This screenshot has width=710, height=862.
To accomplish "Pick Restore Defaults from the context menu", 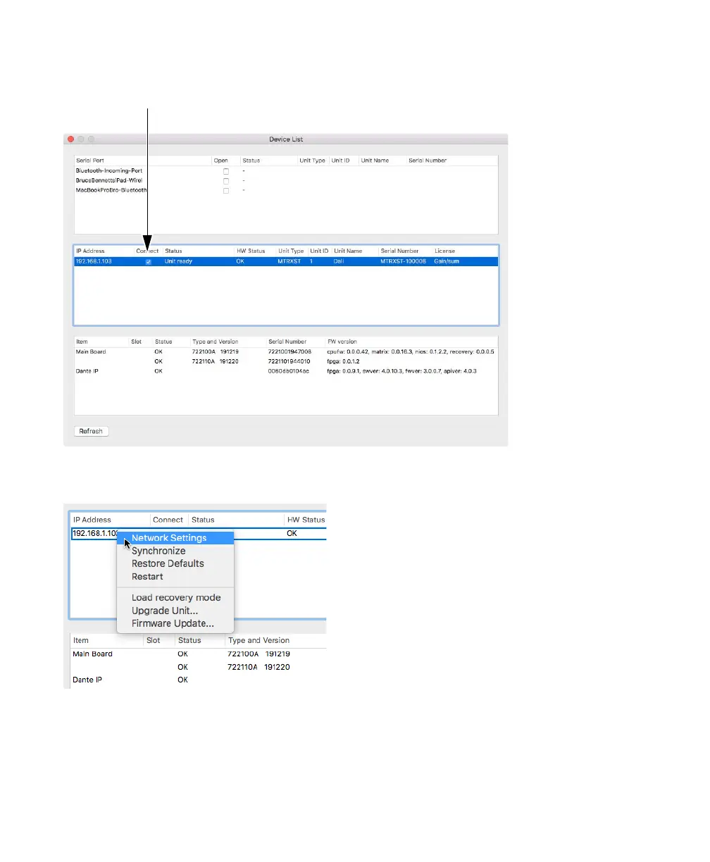I will point(175,563).
